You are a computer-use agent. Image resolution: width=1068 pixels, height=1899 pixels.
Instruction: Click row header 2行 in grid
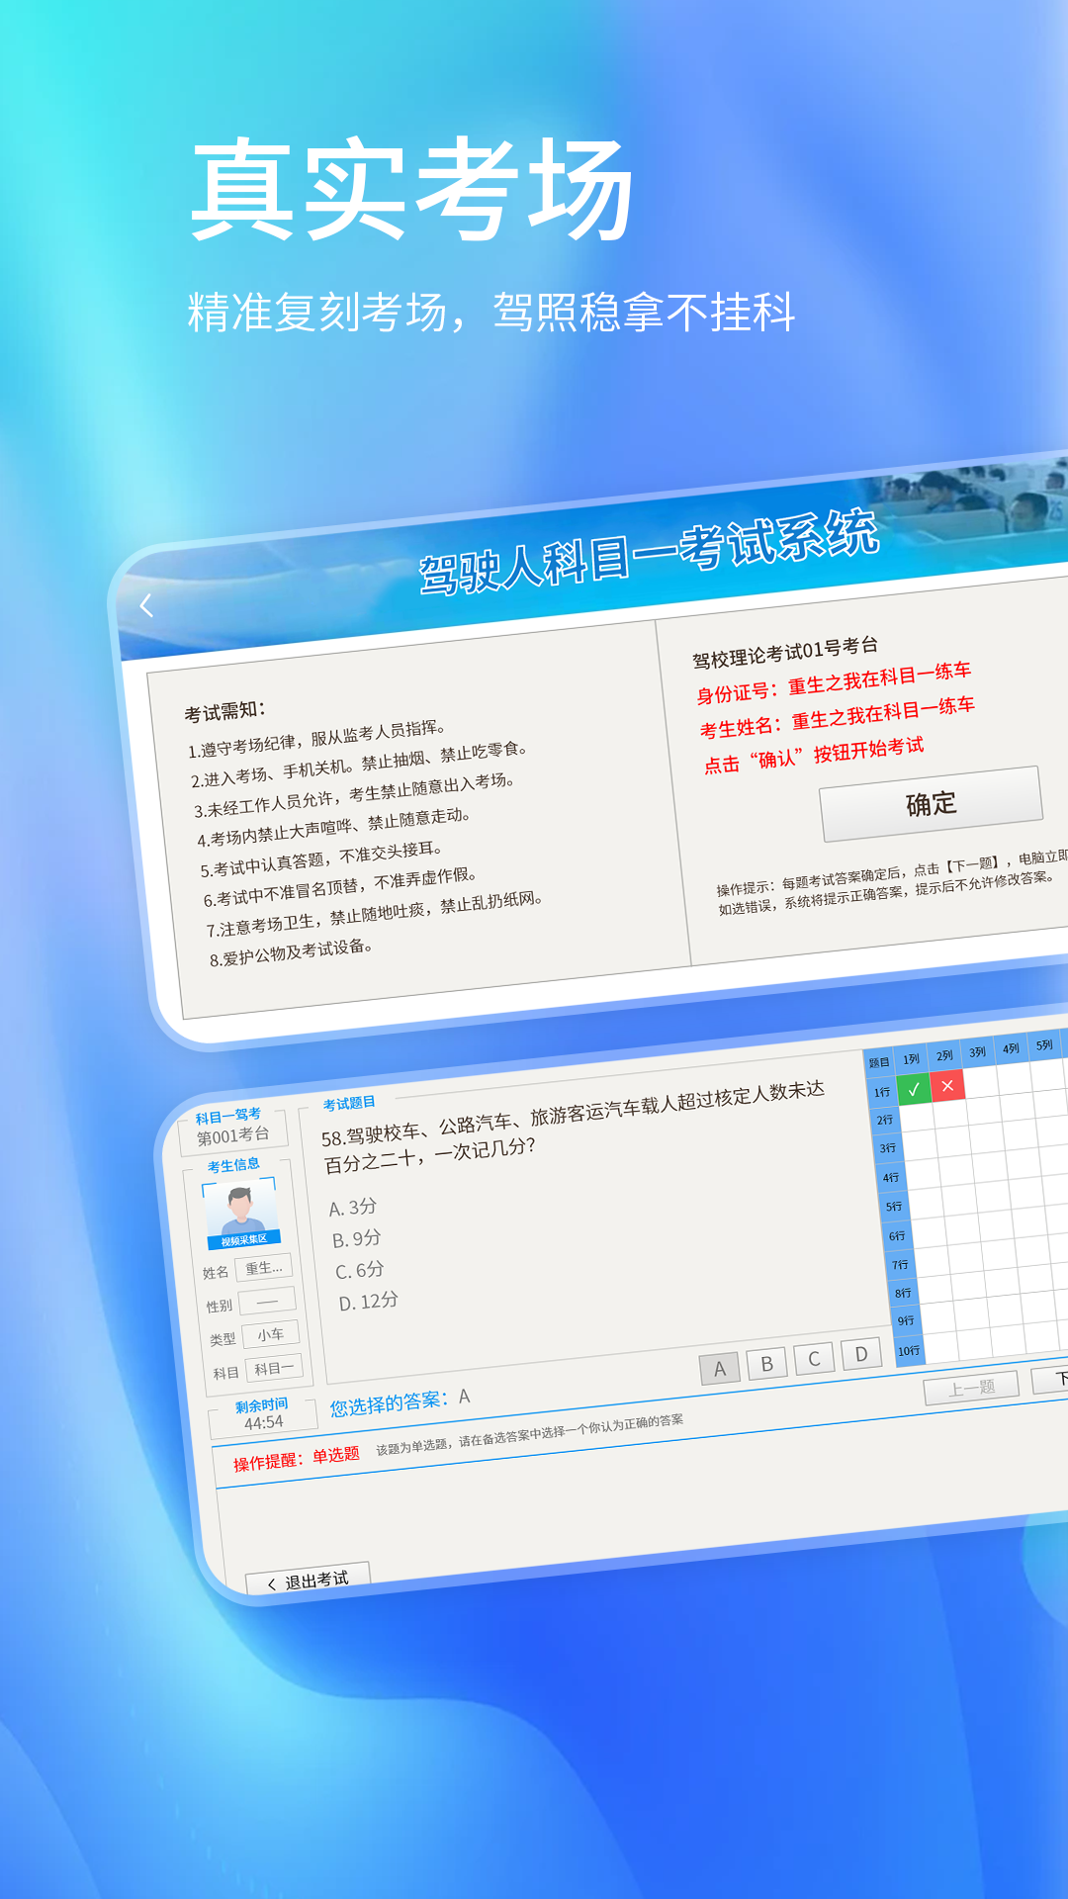coord(885,1121)
